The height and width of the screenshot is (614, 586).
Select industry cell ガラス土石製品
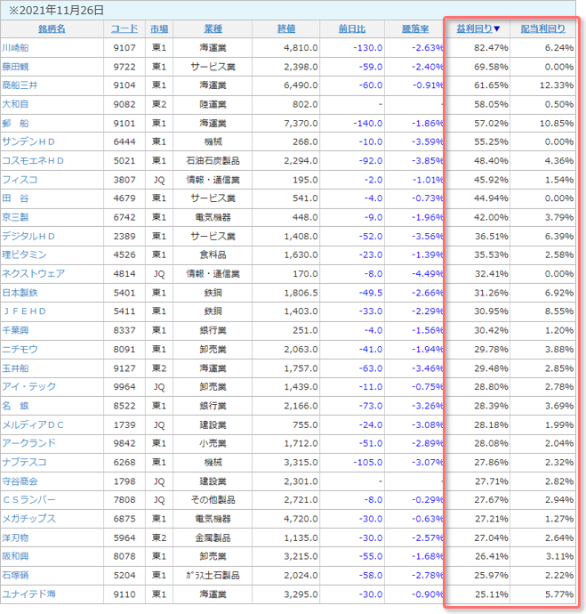pos(213,576)
